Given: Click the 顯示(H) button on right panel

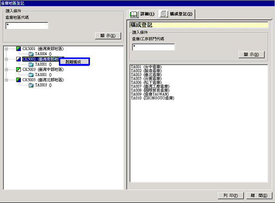Looking at the screenshot, I should point(251,55).
